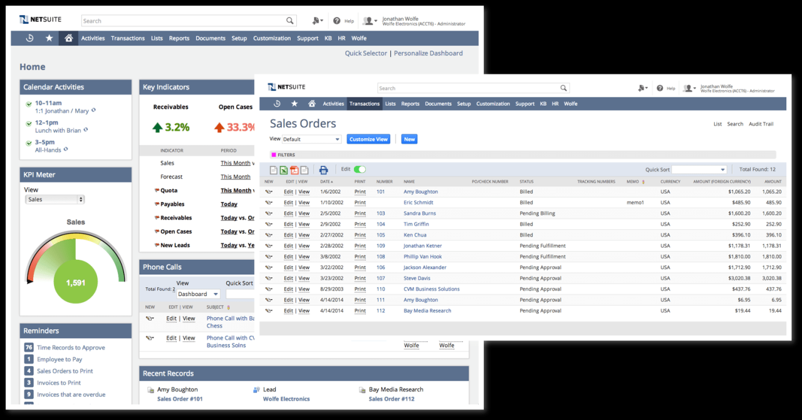Click the Customize View button

pyautogui.click(x=368, y=139)
